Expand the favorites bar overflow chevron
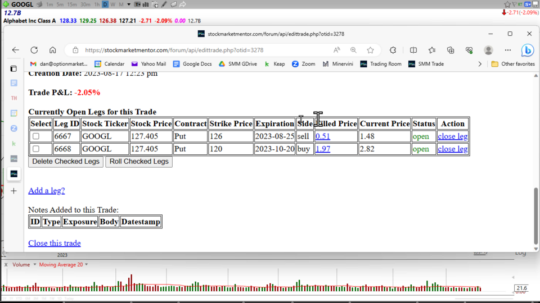Screen dimensions: 540x303 [x=480, y=64]
